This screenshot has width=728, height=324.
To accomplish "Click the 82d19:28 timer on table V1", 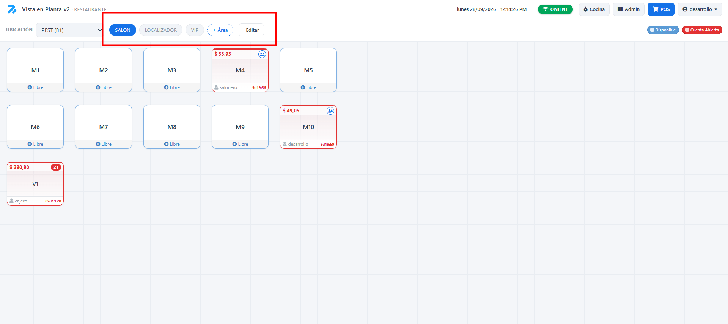I will pos(53,201).
